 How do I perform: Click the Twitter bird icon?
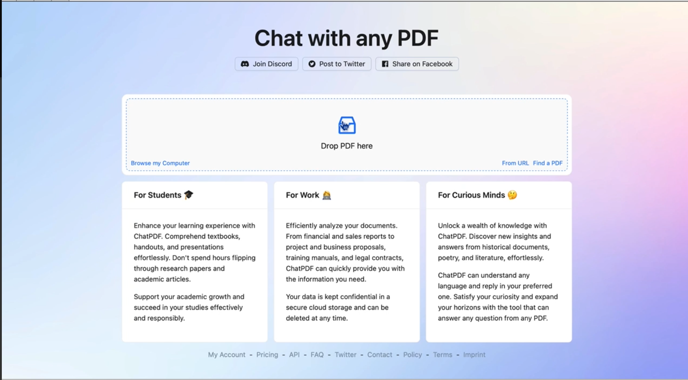(312, 64)
